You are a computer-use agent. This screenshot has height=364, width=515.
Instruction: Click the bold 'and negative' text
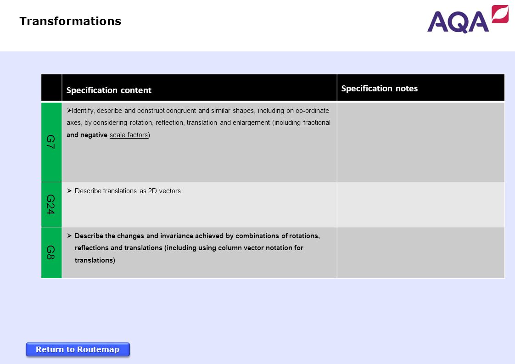[87, 135]
